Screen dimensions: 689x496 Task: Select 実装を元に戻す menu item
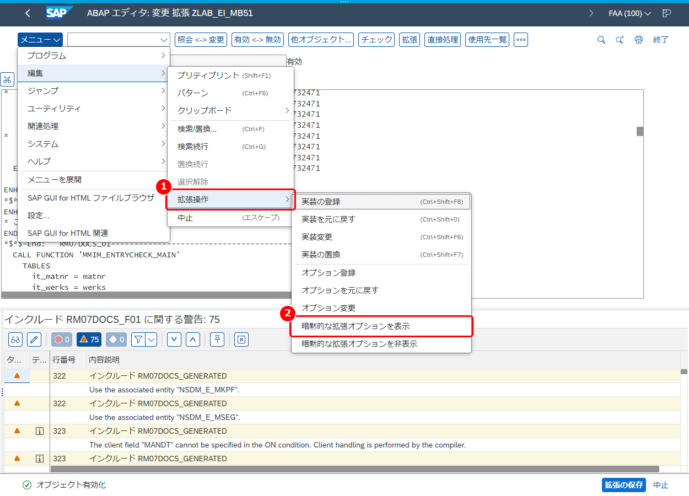(381, 219)
